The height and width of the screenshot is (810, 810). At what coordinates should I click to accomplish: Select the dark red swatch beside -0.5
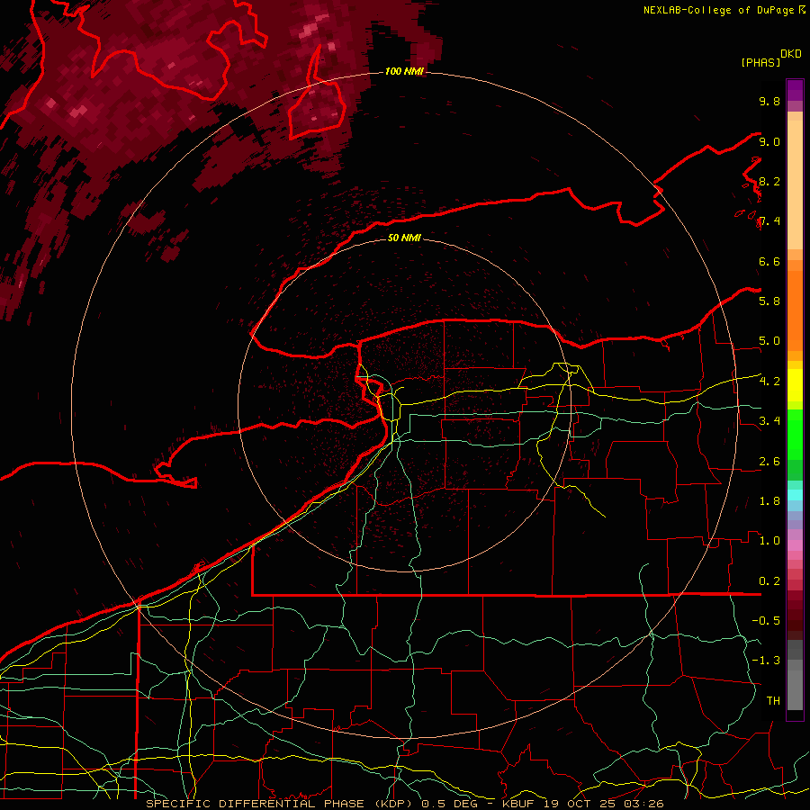(x=795, y=621)
